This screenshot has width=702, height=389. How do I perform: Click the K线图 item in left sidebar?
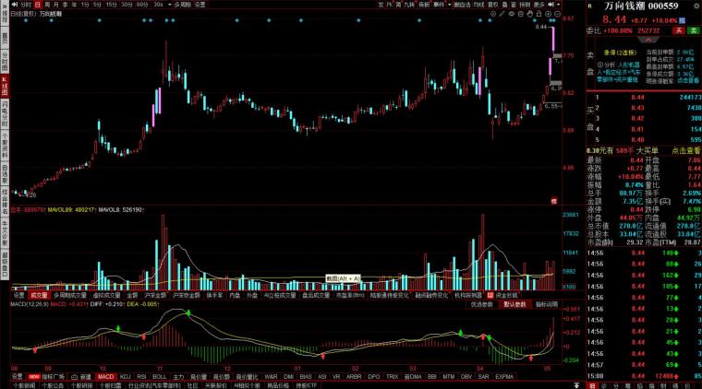tap(5, 87)
